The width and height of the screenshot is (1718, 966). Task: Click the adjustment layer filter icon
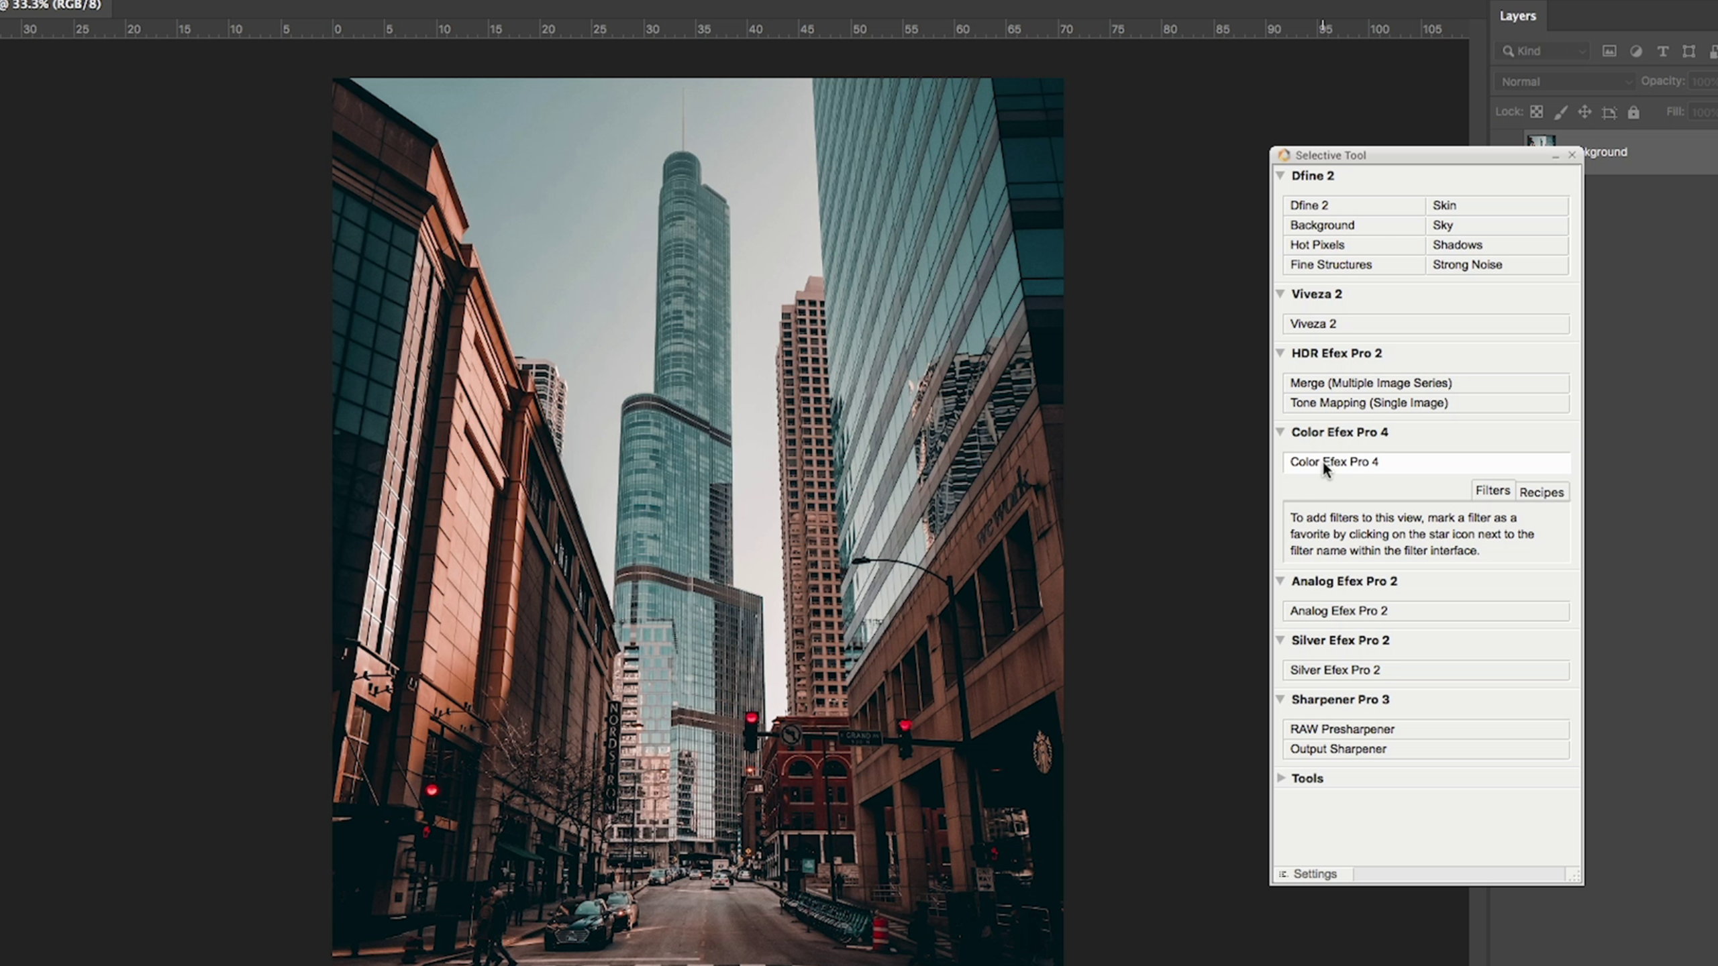pyautogui.click(x=1636, y=51)
